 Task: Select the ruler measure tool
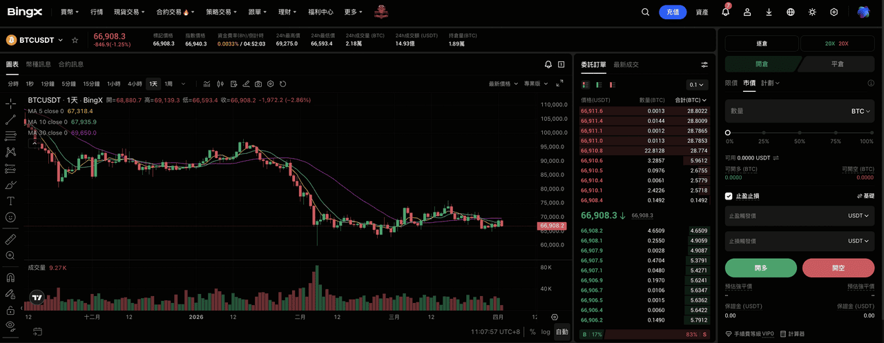pos(10,239)
